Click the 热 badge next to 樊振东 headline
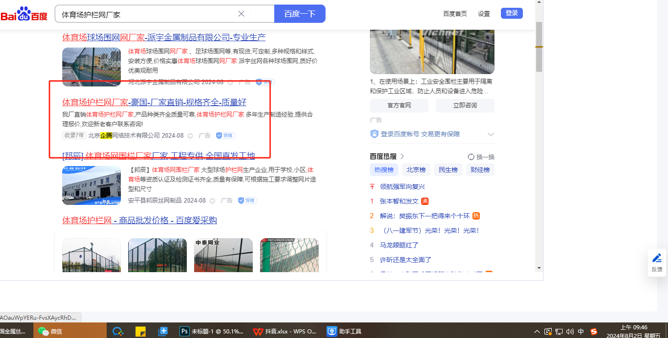The image size is (668, 338). click(x=476, y=216)
